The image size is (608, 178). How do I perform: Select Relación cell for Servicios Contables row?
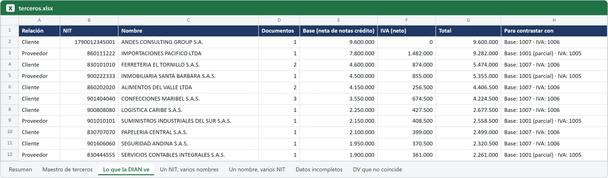click(x=39, y=155)
